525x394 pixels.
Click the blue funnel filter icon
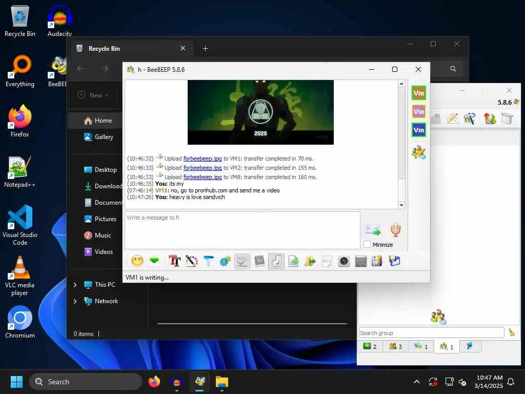(x=208, y=261)
